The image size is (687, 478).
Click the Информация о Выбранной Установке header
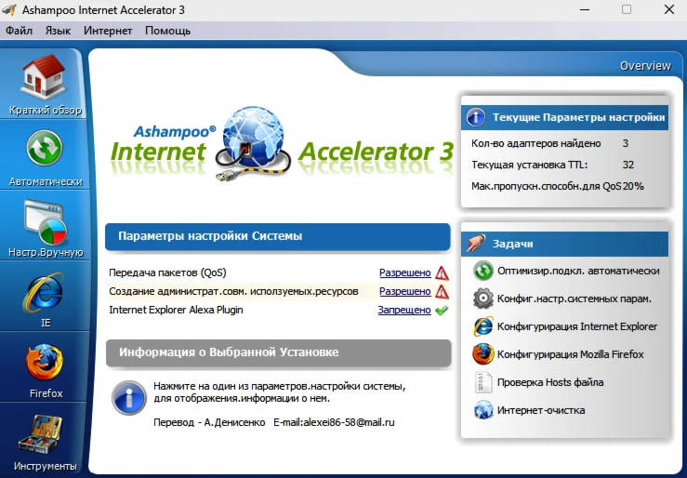coord(278,352)
